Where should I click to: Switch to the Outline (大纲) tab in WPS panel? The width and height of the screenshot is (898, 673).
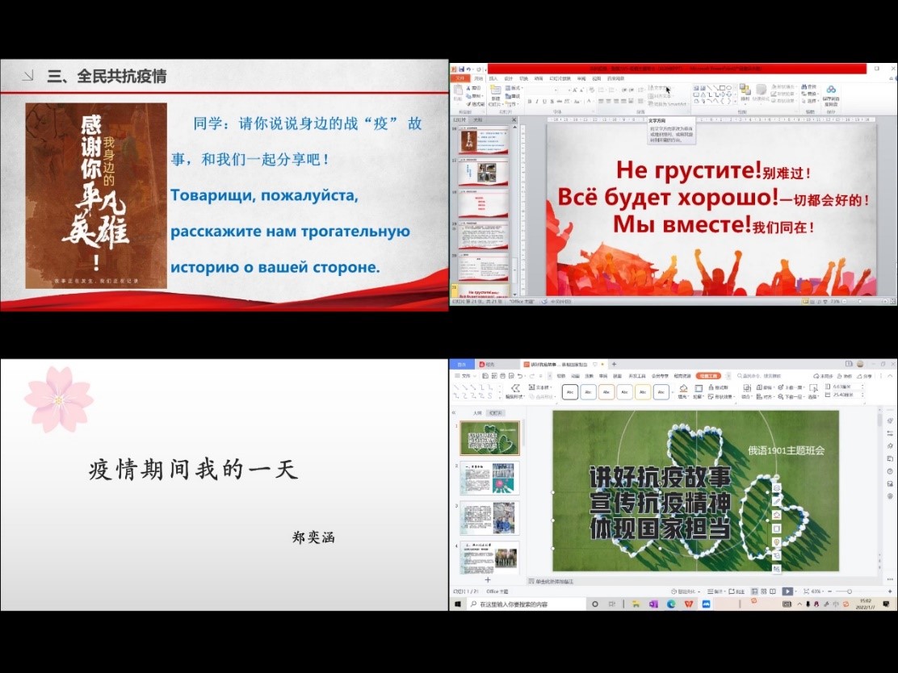[477, 412]
